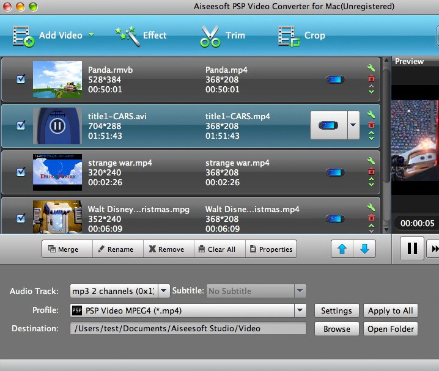Expand the Profile dropdown arrow
The image size is (439, 371).
point(300,310)
